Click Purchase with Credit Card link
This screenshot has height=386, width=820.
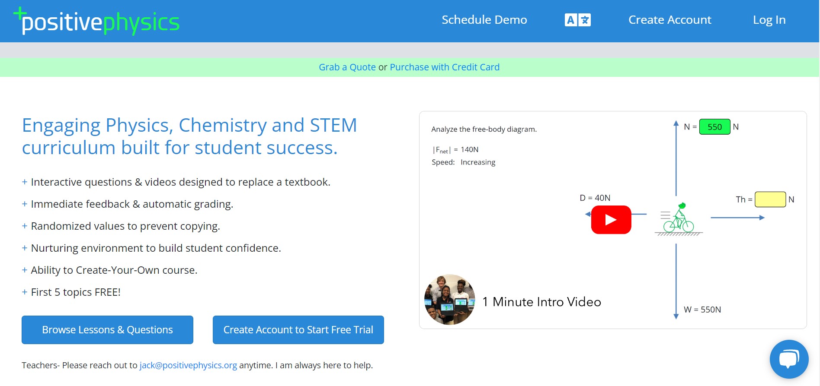point(445,67)
